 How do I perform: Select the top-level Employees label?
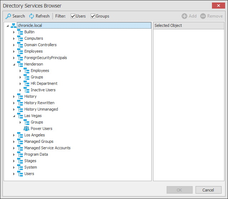(34, 51)
